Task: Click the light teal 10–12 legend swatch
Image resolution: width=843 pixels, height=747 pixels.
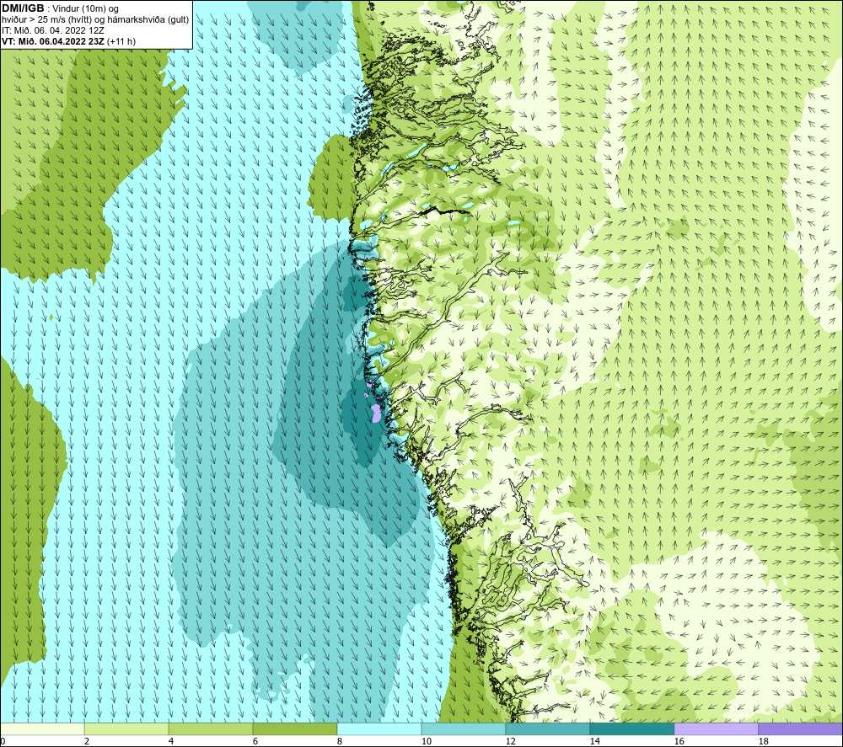Action: pos(464,728)
